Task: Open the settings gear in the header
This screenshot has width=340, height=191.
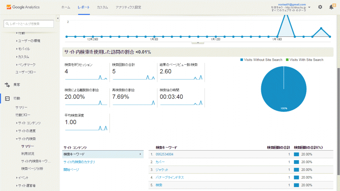Action: pyautogui.click(x=320, y=7)
